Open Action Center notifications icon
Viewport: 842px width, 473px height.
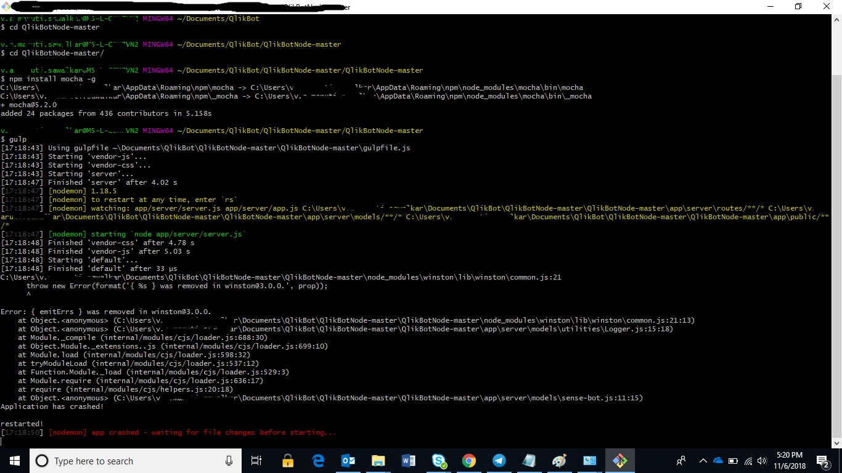(x=824, y=461)
